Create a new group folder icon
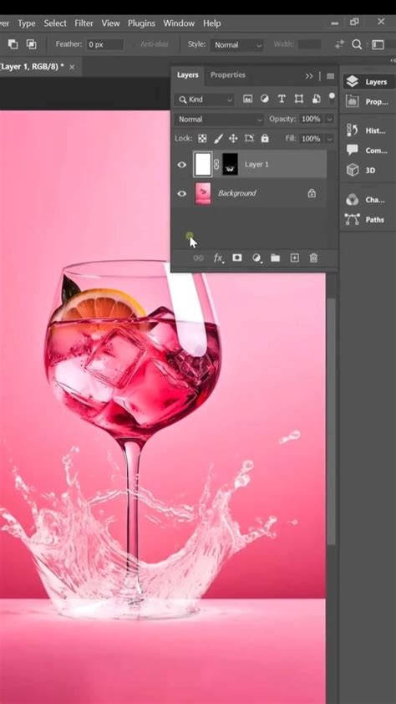The width and height of the screenshot is (396, 704). (x=275, y=258)
